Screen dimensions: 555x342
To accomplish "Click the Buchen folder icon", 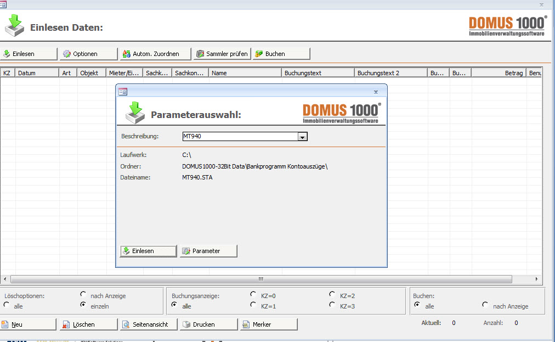I will coord(259,54).
